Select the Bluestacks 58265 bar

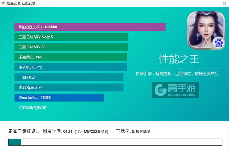tap(59, 97)
